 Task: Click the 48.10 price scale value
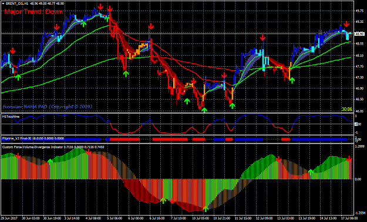click(359, 56)
